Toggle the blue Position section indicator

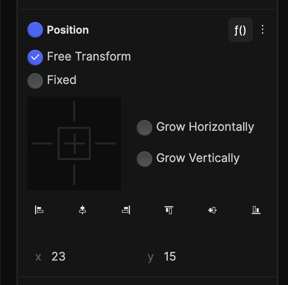pyautogui.click(x=35, y=30)
